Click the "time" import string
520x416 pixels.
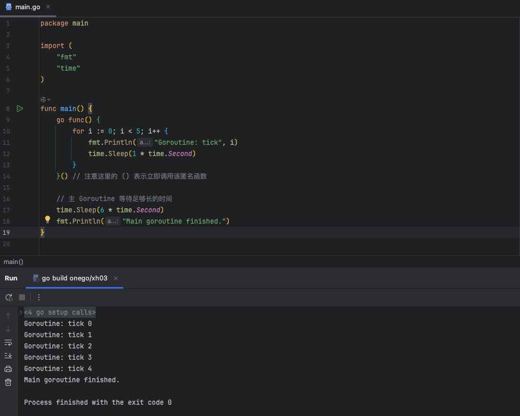click(x=68, y=68)
